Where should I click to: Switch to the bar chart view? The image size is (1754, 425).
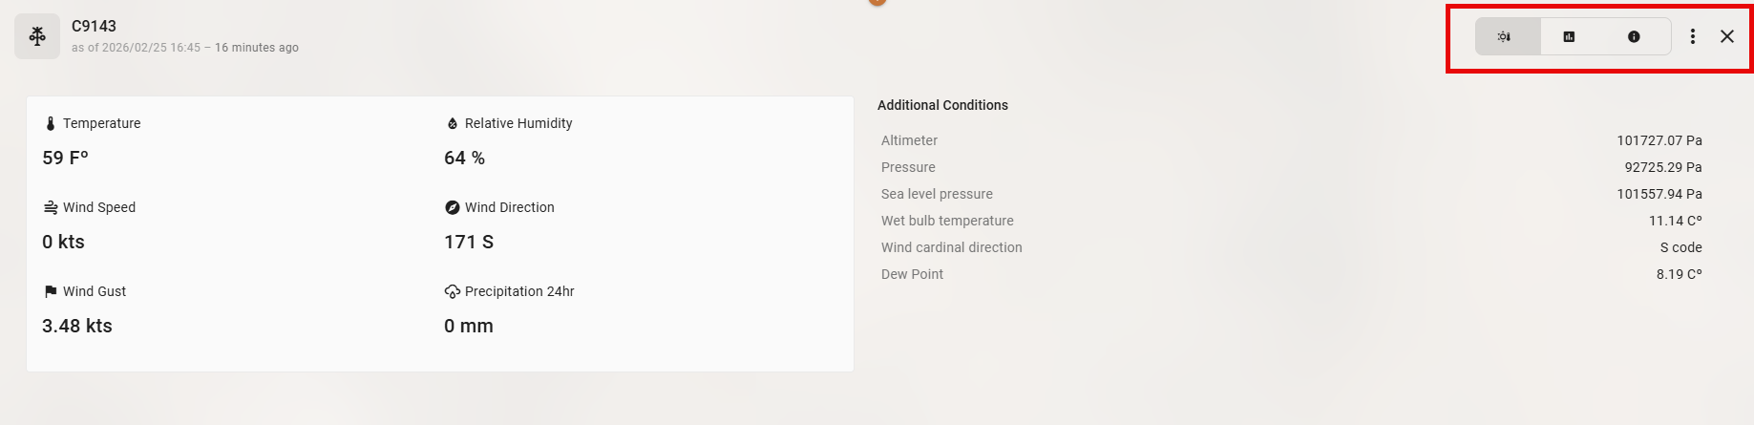pyautogui.click(x=1569, y=36)
